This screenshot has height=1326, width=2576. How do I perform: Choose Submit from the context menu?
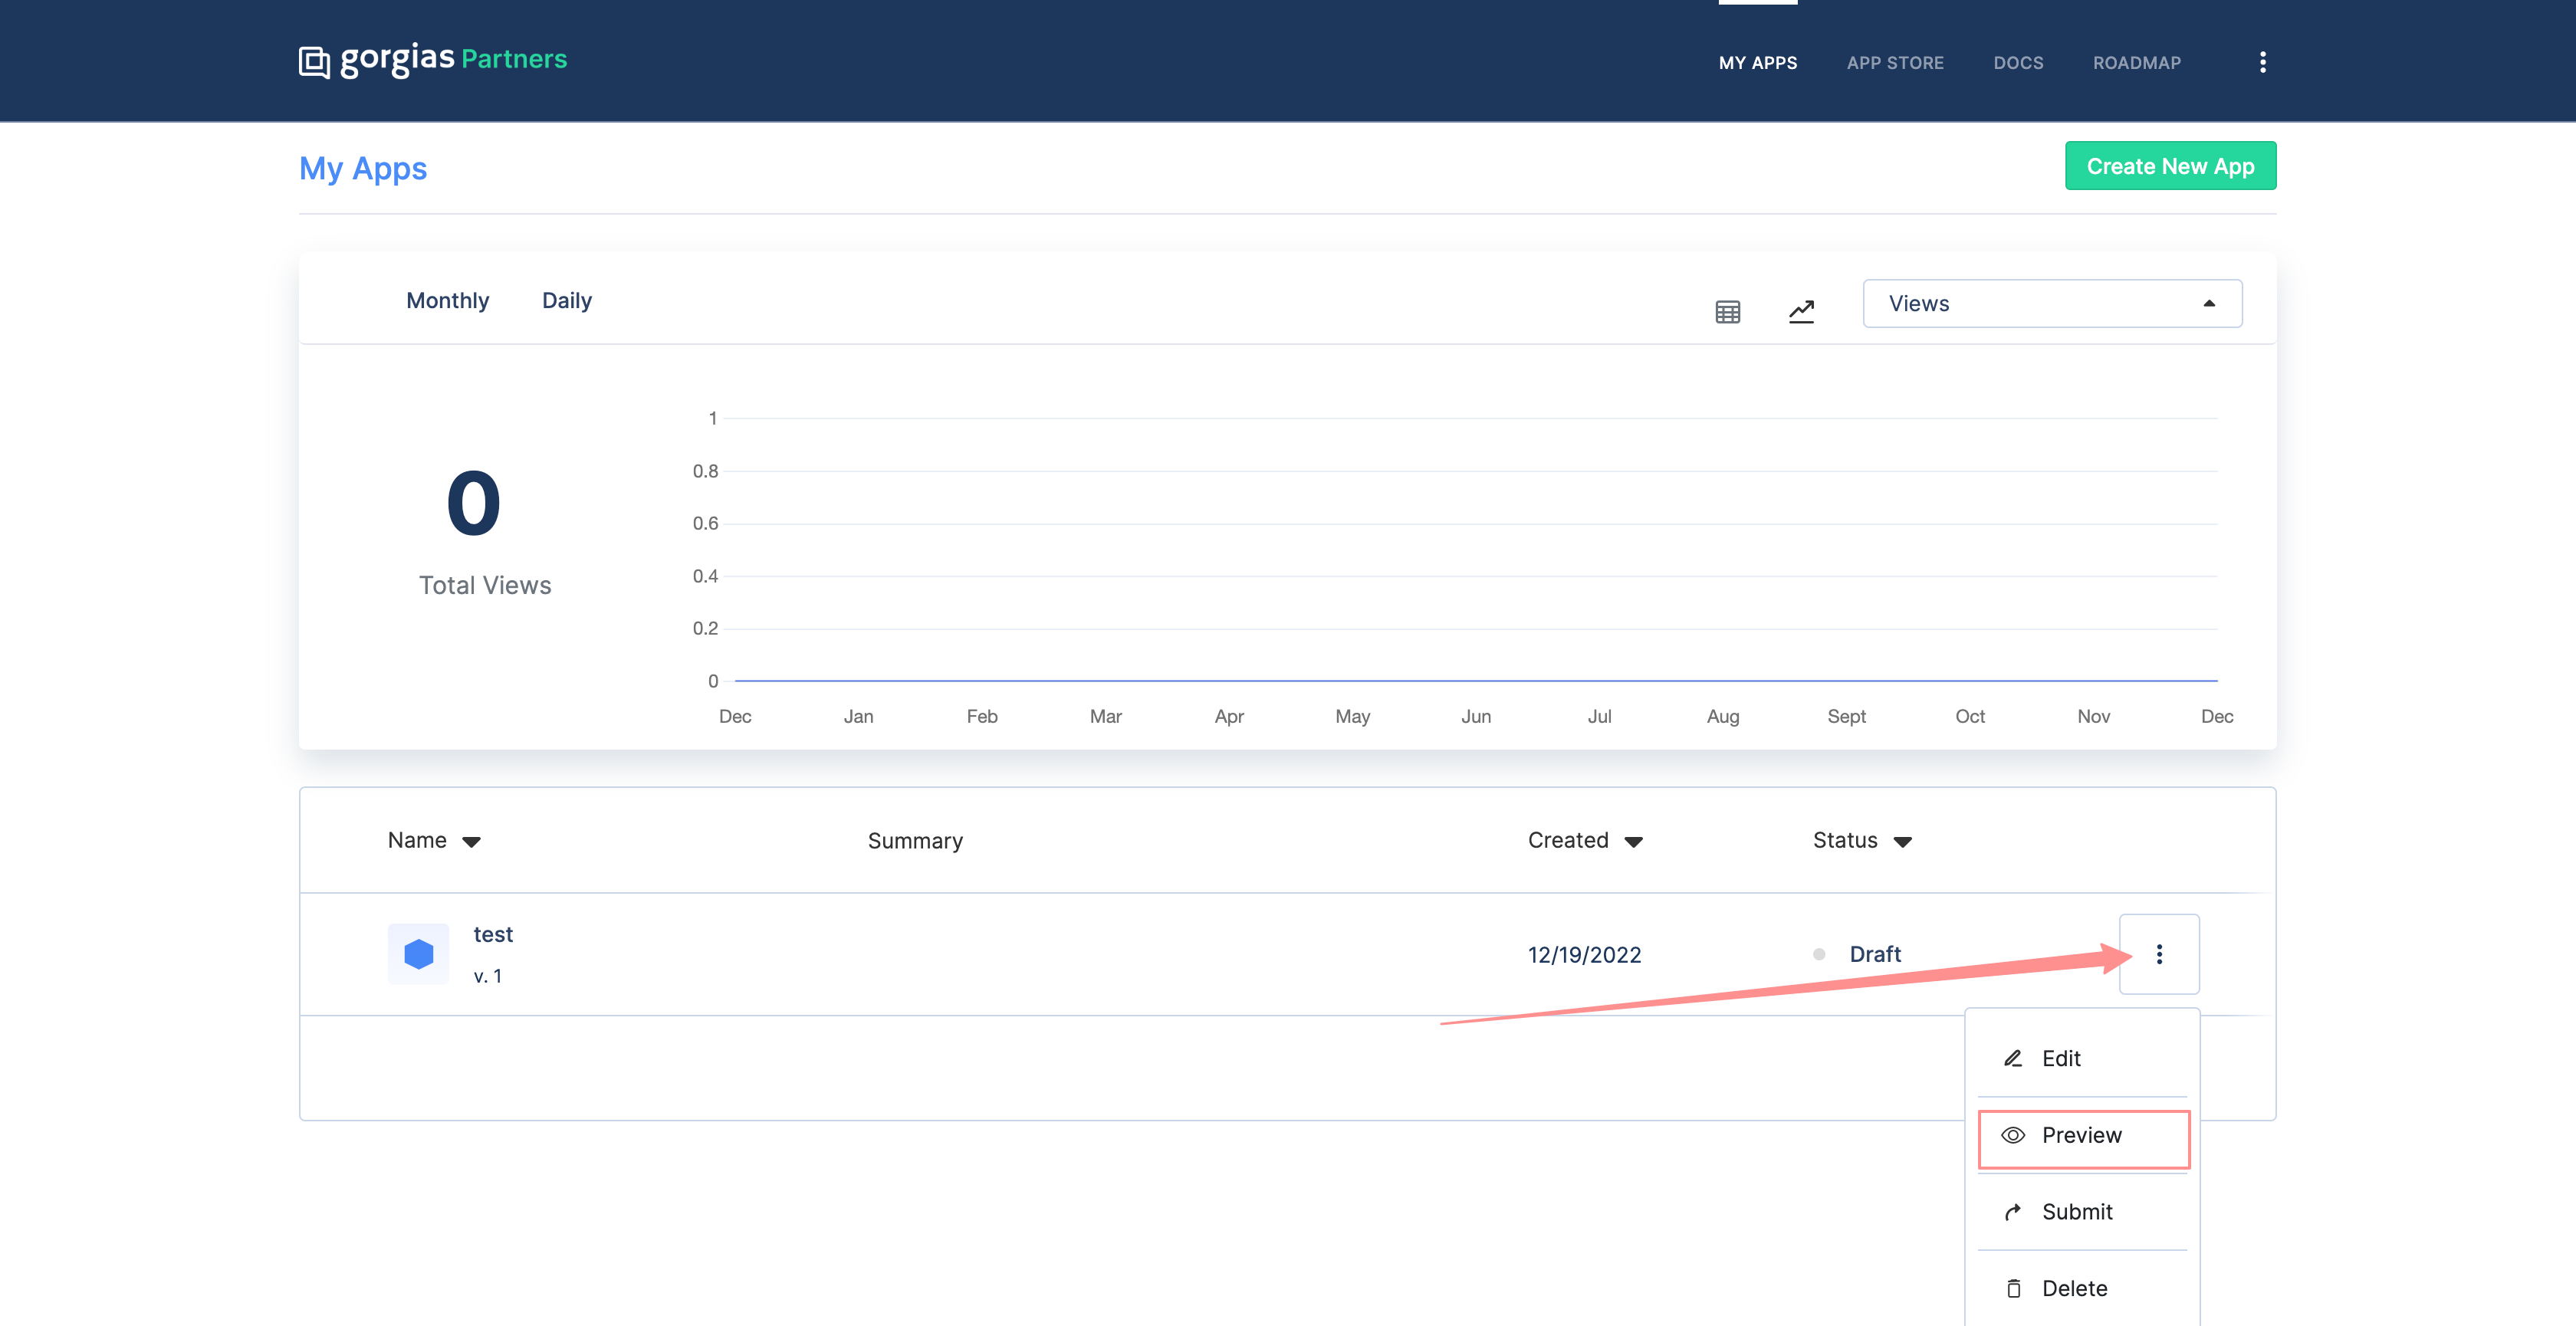[2083, 1213]
